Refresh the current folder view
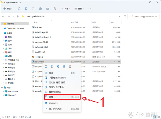Image resolution: width=161 pixels, height=119 pixels. [x=125, y=16]
